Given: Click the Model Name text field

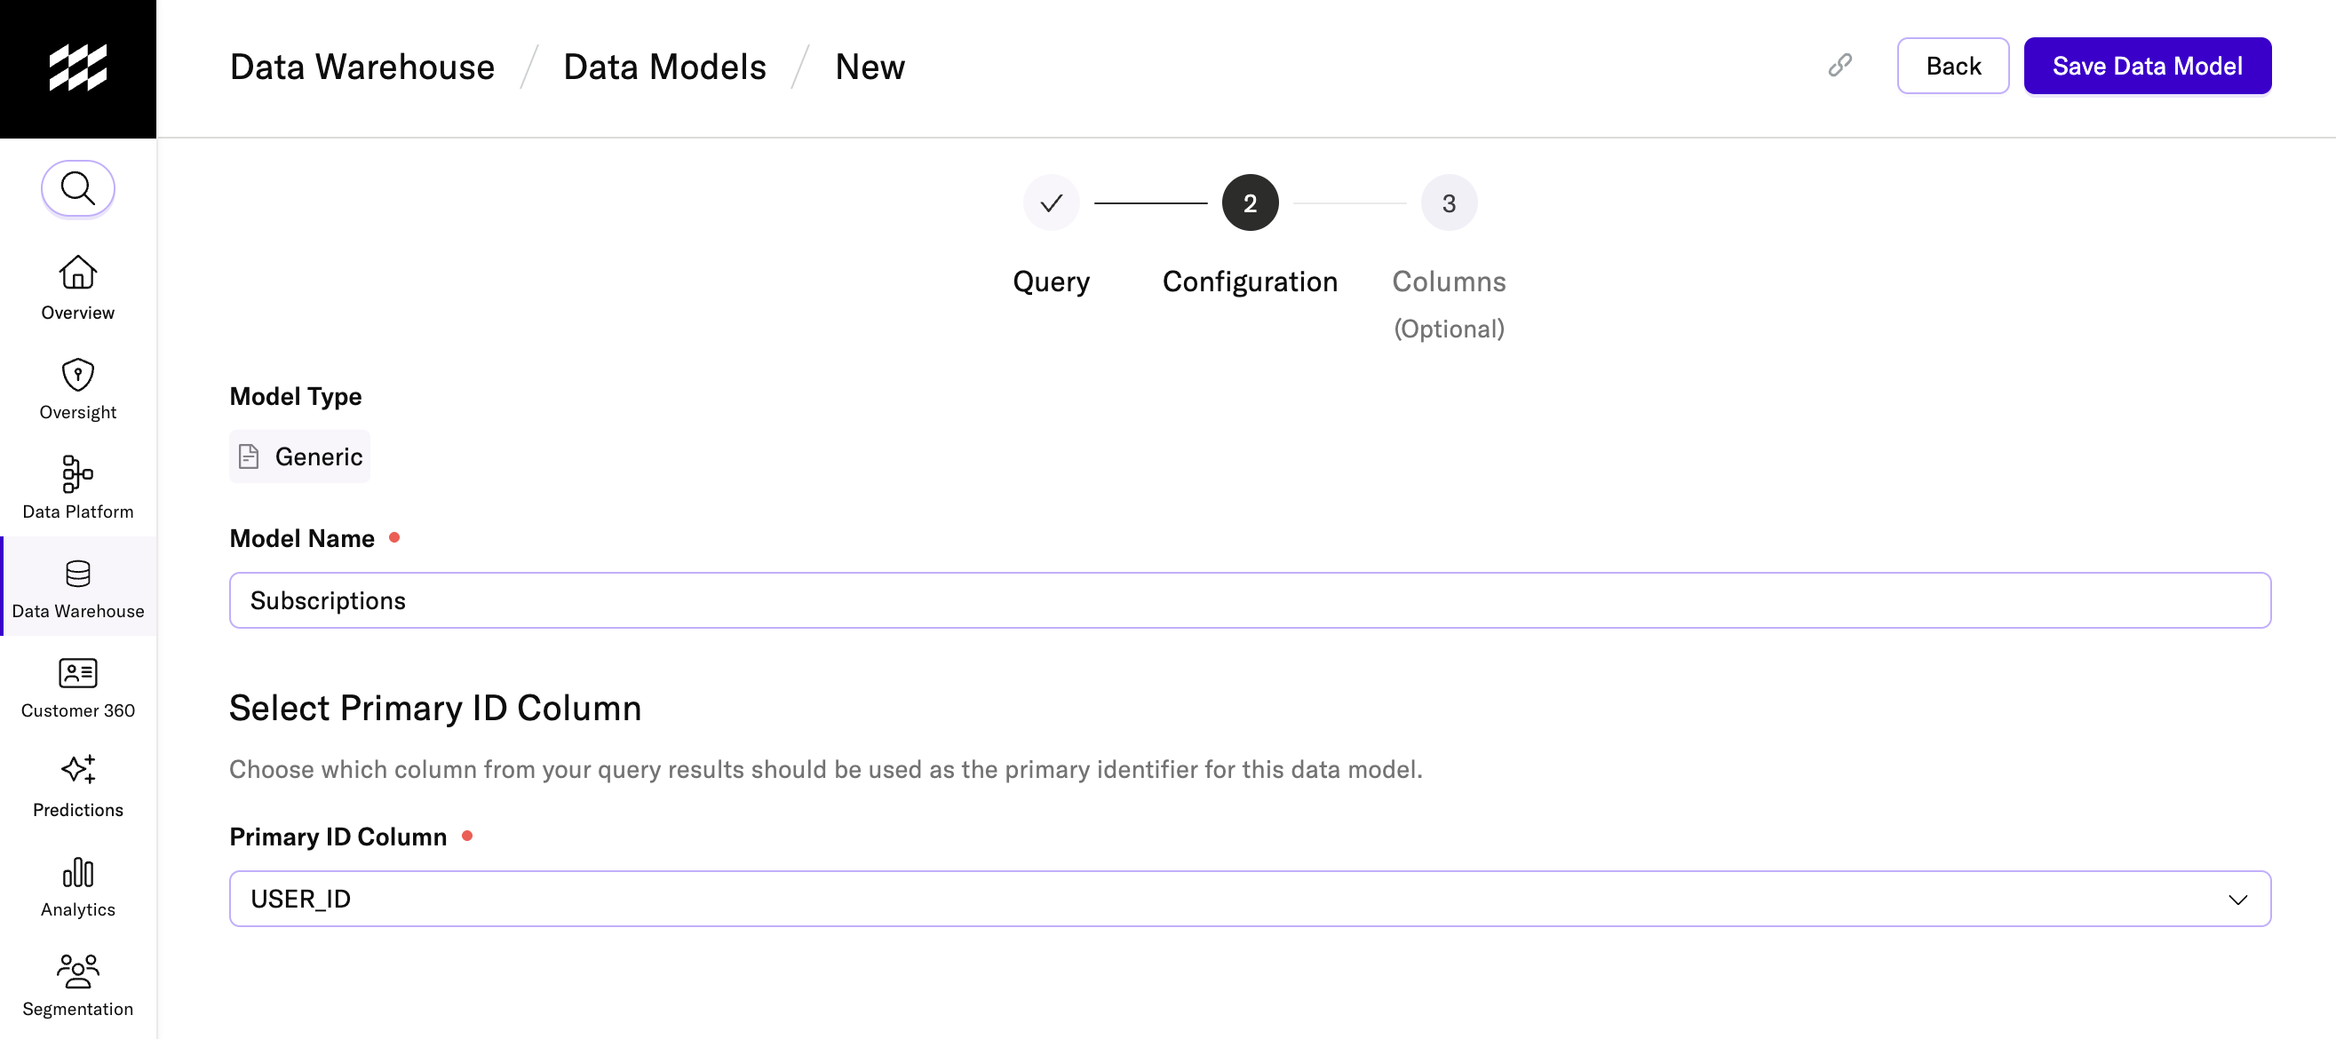Looking at the screenshot, I should click(1249, 600).
